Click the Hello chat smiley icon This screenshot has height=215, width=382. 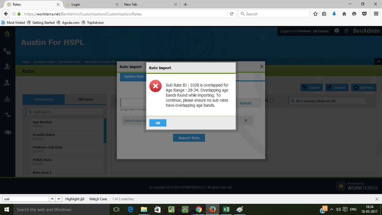[354, 14]
